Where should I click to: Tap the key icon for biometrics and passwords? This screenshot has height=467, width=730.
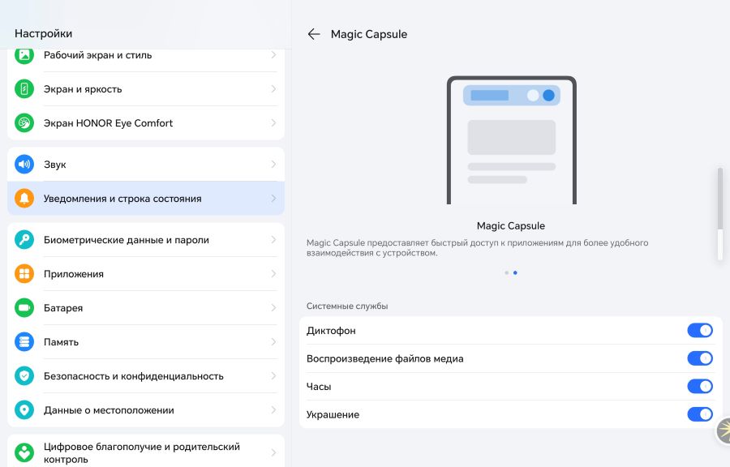24,239
